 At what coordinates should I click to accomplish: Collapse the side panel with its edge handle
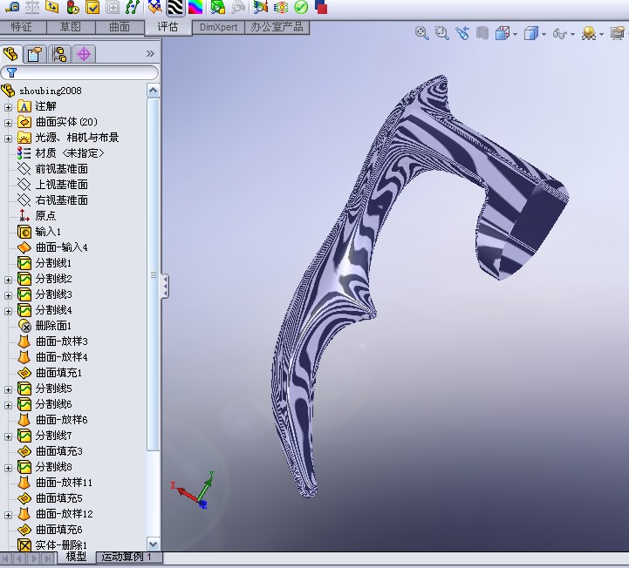(165, 286)
